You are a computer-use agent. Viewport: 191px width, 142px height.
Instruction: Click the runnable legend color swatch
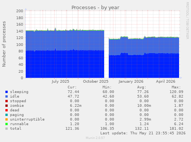7,124
